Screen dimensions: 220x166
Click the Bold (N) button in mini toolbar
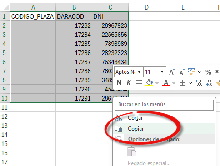pos(119,83)
